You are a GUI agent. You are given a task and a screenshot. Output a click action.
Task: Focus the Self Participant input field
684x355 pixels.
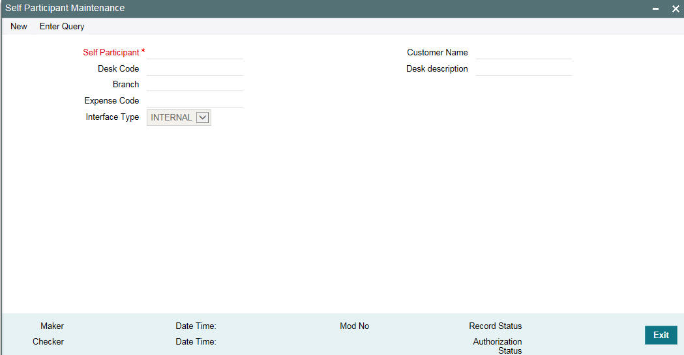(194, 53)
